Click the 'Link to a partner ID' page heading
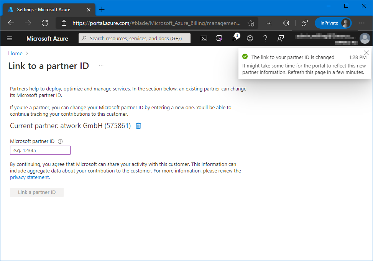The width and height of the screenshot is (373, 261). pyautogui.click(x=49, y=66)
